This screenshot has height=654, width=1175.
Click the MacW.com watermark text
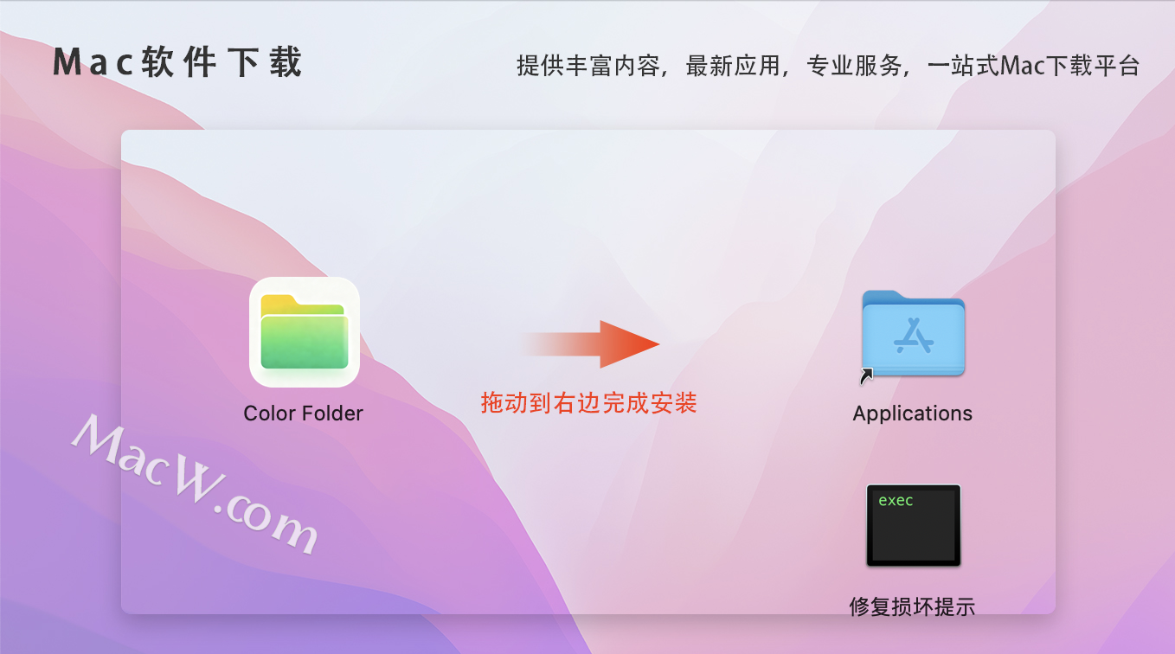196,484
